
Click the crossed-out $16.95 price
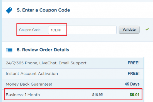tap(97, 95)
